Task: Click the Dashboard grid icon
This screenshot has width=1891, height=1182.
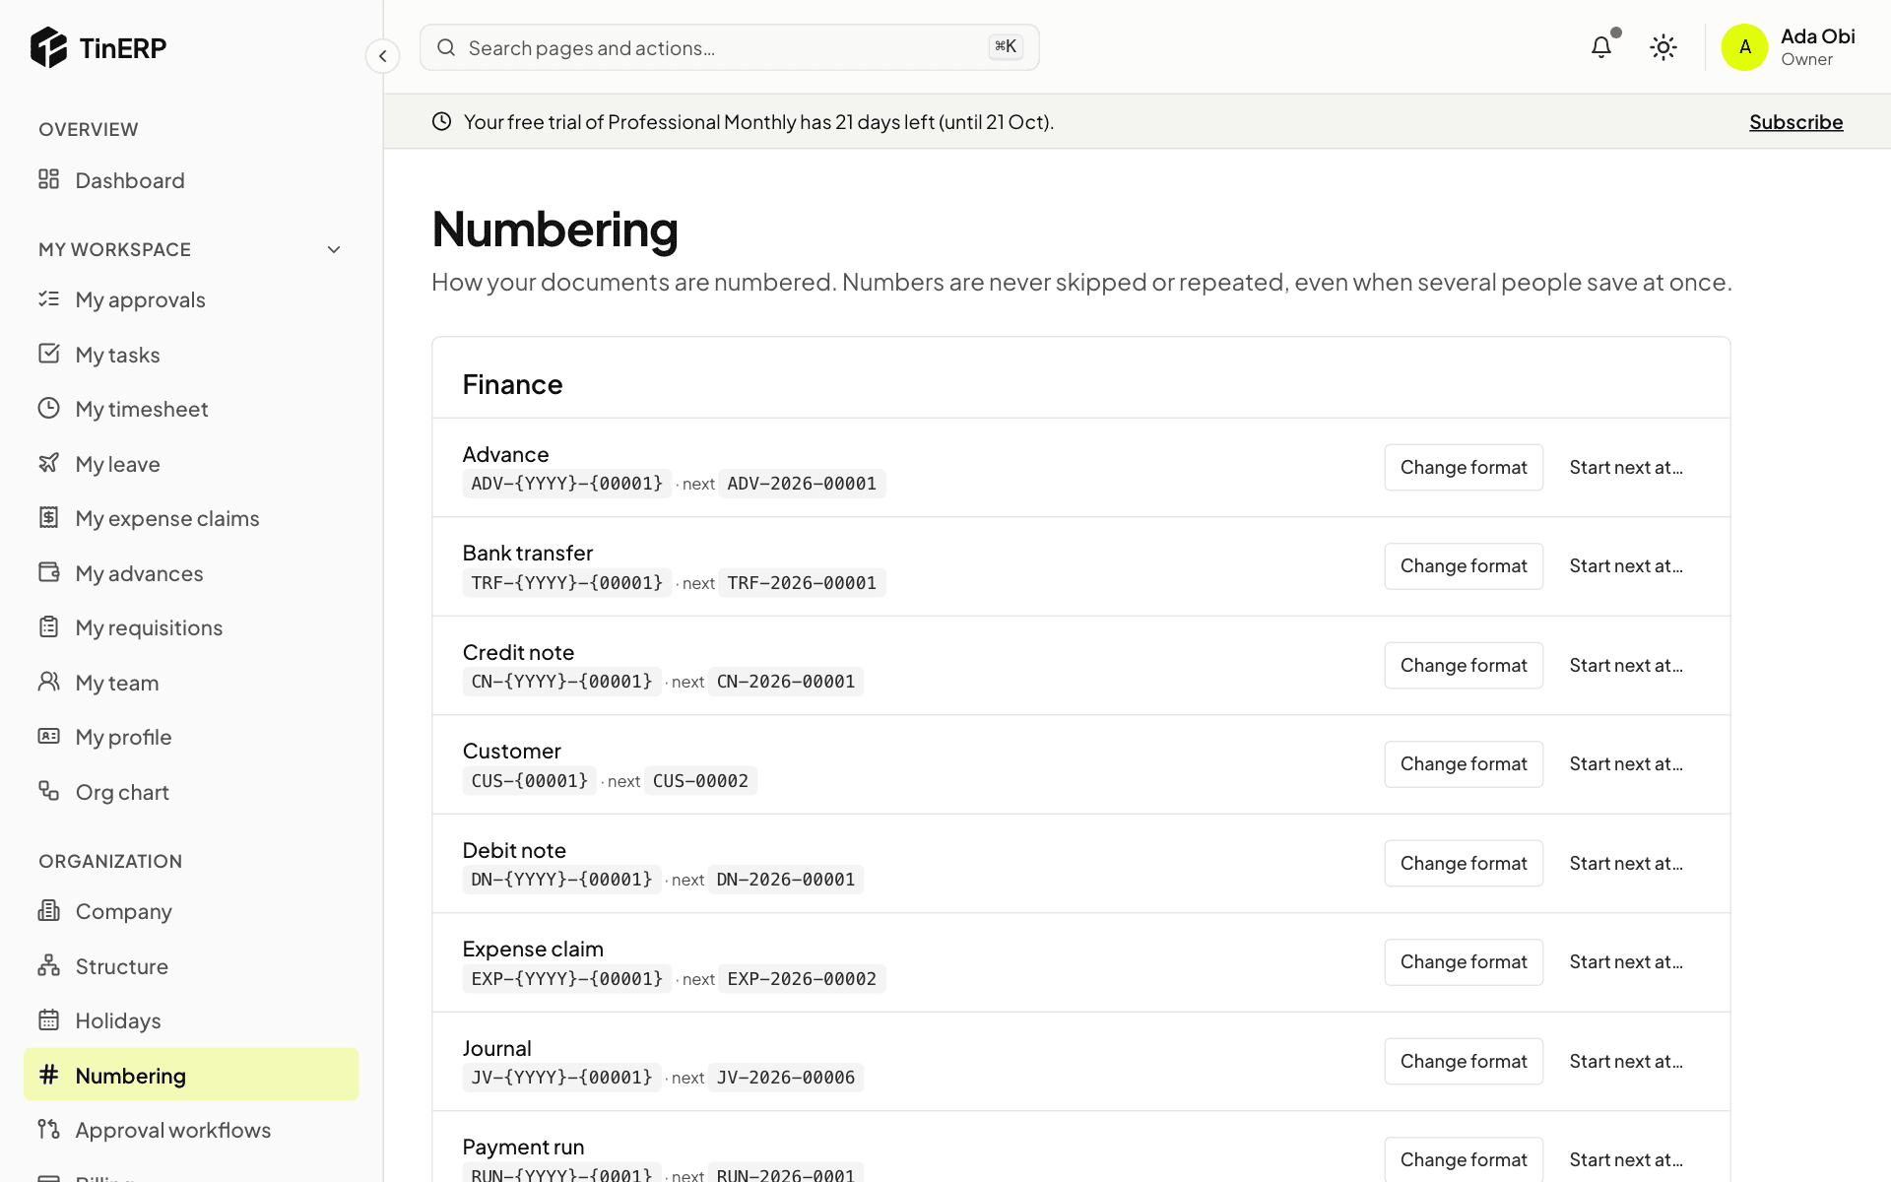Action: (48, 179)
